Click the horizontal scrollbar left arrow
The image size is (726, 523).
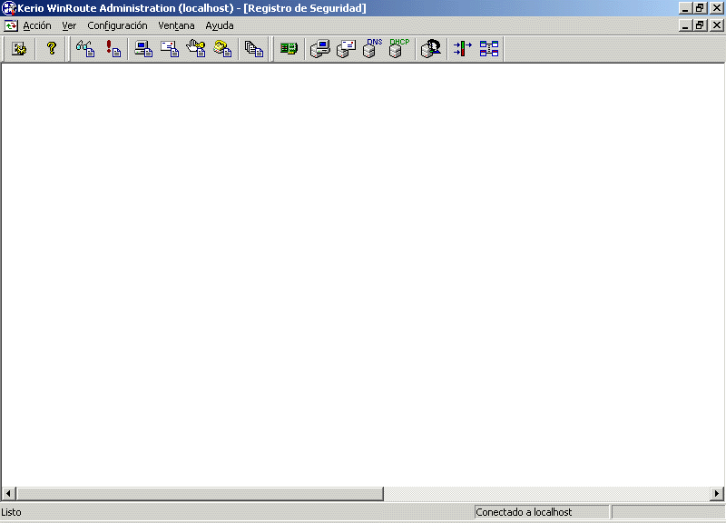pos(8,493)
